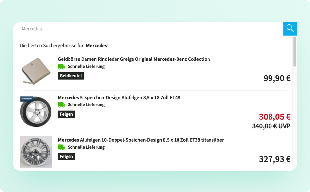The height and width of the screenshot is (192, 310).
Task: Select the Felgen tag on titansilber rim
Action: (67, 157)
